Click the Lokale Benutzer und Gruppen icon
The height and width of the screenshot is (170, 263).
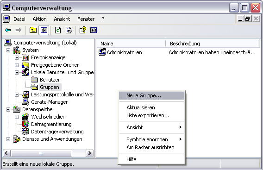coord(25,72)
